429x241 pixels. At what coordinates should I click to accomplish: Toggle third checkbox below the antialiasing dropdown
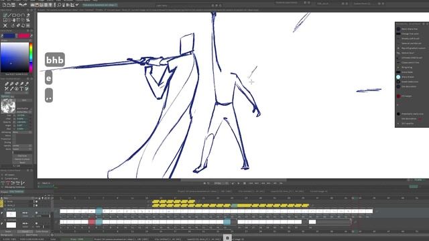tap(14, 142)
